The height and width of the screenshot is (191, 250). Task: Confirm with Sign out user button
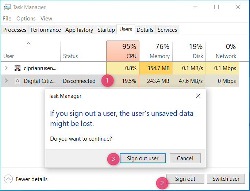[143, 158]
